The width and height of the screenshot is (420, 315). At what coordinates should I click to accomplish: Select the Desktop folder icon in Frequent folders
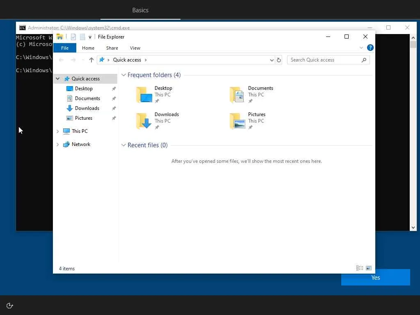pos(144,95)
